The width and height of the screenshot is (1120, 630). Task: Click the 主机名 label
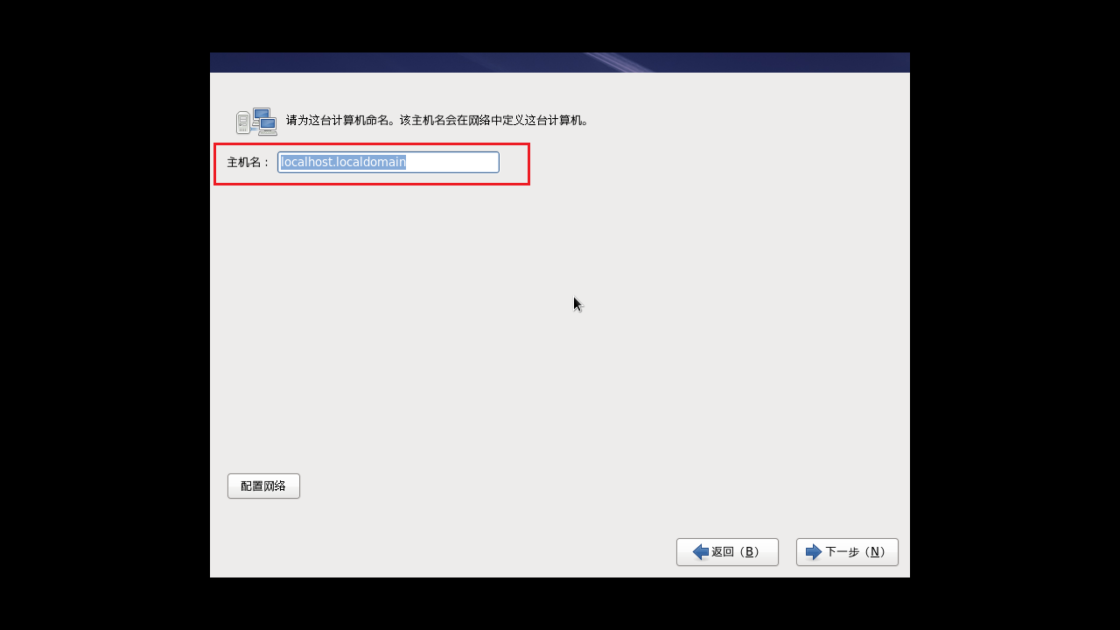[249, 163]
